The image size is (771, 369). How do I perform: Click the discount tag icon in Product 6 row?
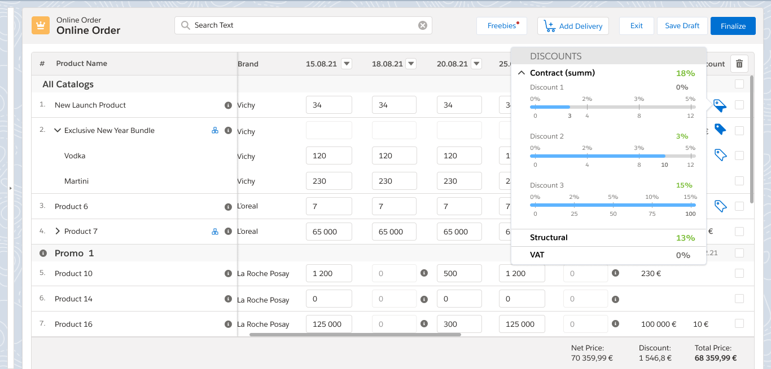click(x=720, y=206)
